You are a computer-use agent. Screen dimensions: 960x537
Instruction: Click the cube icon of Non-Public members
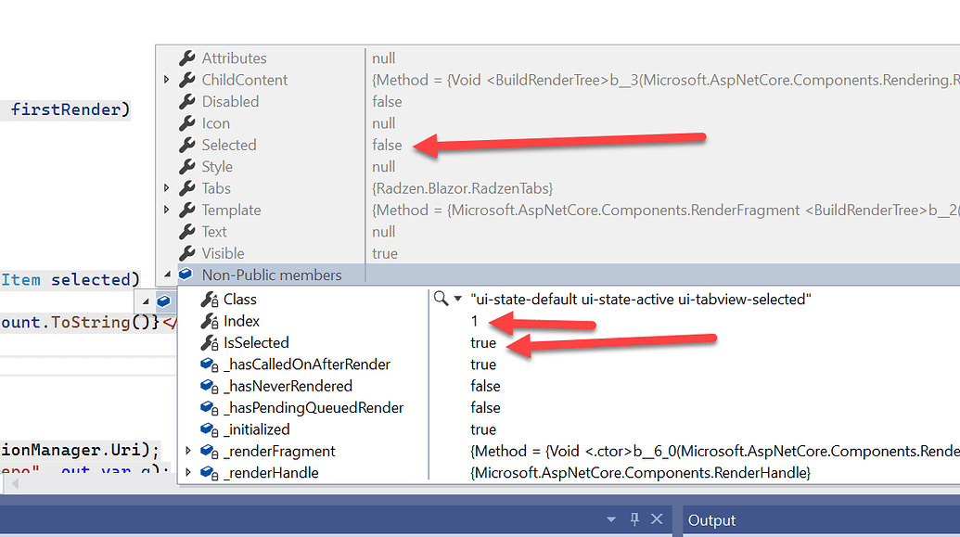click(x=186, y=275)
